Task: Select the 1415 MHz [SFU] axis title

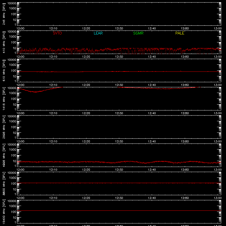Action: 4,99
